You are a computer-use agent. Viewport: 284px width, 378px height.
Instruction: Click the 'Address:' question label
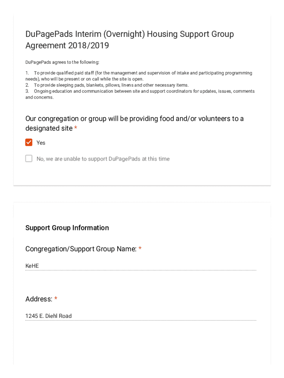(x=39, y=299)
